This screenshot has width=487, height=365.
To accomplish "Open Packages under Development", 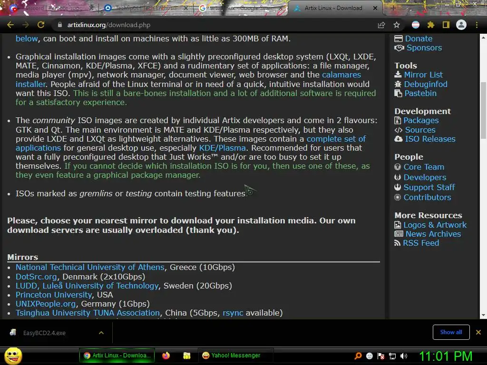I will [421, 120].
